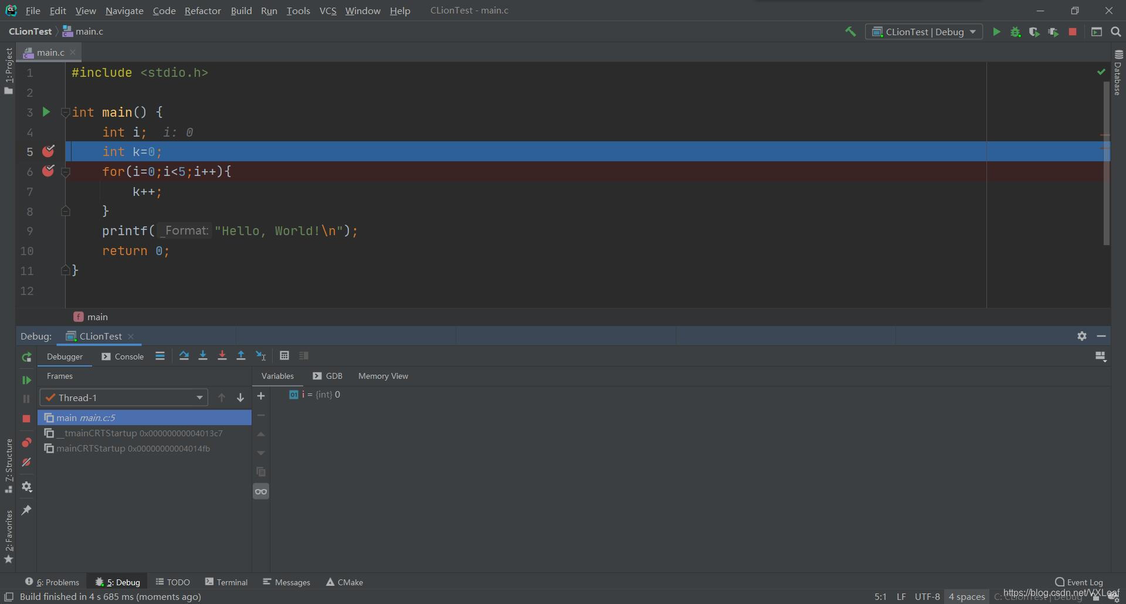Restore layout icon in debugger
Viewport: 1126px width, 604px height.
(1101, 357)
